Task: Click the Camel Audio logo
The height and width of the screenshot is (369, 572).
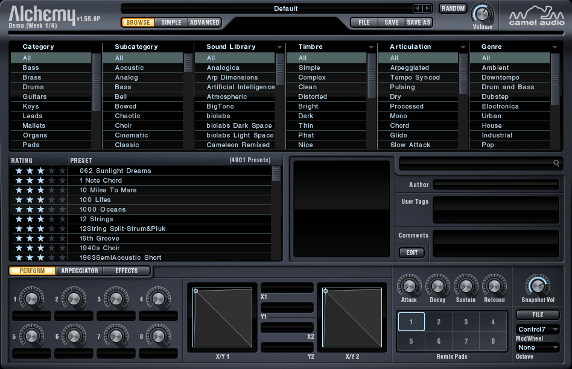Action: pyautogui.click(x=536, y=16)
